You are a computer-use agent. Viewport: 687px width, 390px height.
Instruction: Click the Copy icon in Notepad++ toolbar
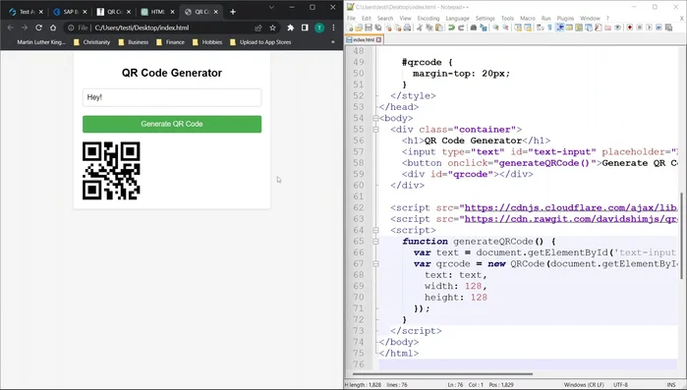pos(429,28)
